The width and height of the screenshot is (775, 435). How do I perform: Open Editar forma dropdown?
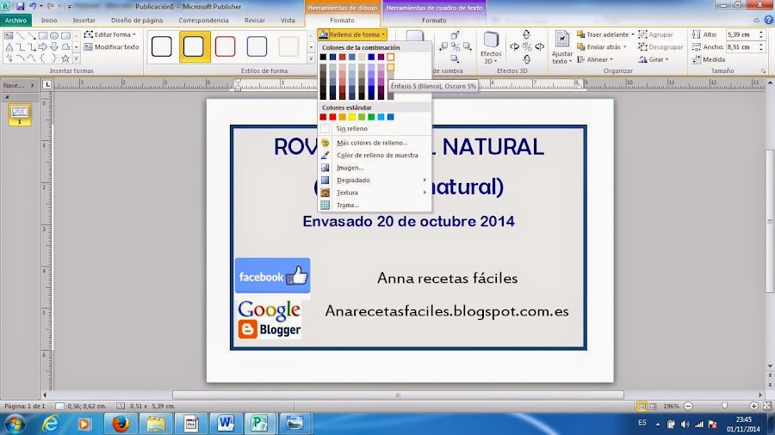(109, 34)
